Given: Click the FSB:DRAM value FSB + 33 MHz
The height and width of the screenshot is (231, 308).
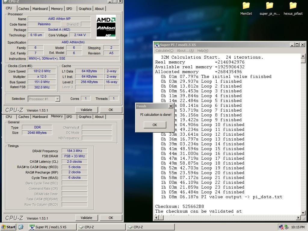Looking at the screenshot, I should pos(75,156).
